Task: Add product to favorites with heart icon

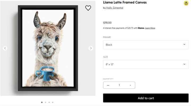Action: (88, 8)
